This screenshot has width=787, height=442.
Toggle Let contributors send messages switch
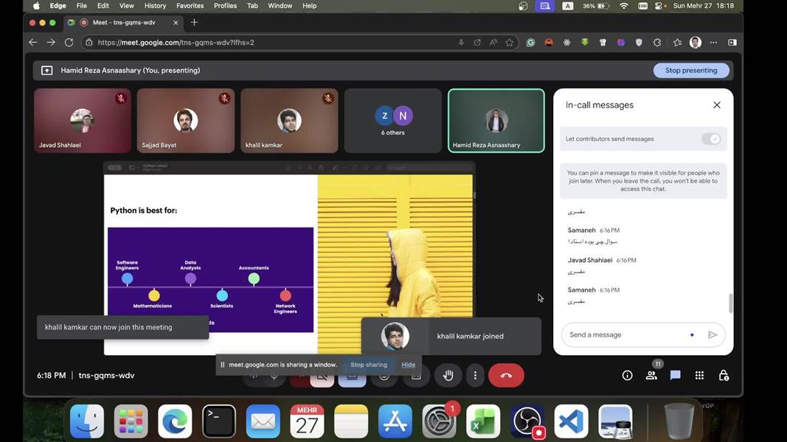pyautogui.click(x=711, y=138)
